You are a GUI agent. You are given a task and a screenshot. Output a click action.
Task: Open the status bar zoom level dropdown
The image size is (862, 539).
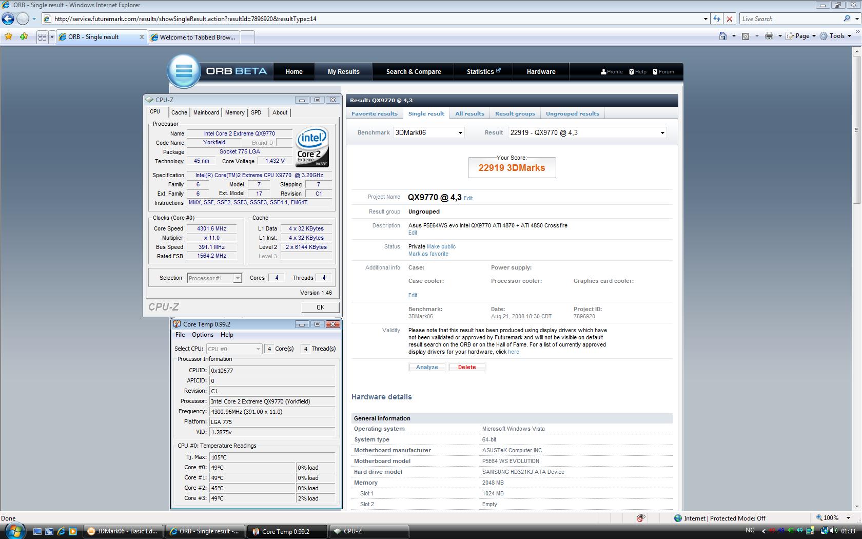pyautogui.click(x=848, y=518)
